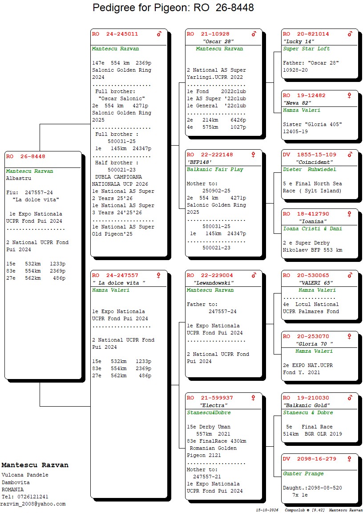Click the pigeon name "Balkanic Gold"

coord(307,405)
